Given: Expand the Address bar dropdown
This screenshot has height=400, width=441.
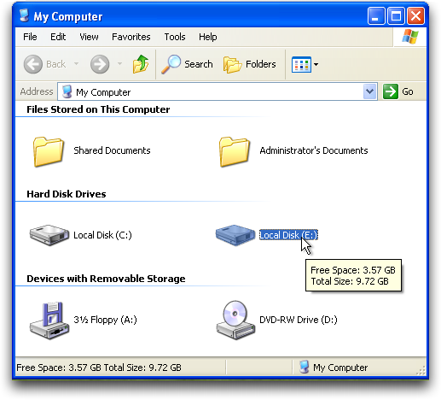Looking at the screenshot, I should tap(369, 91).
